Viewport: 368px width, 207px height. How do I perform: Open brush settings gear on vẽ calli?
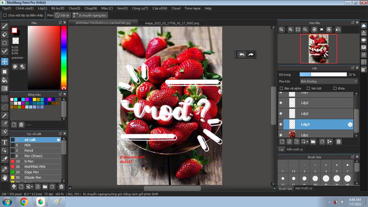[x=58, y=140]
